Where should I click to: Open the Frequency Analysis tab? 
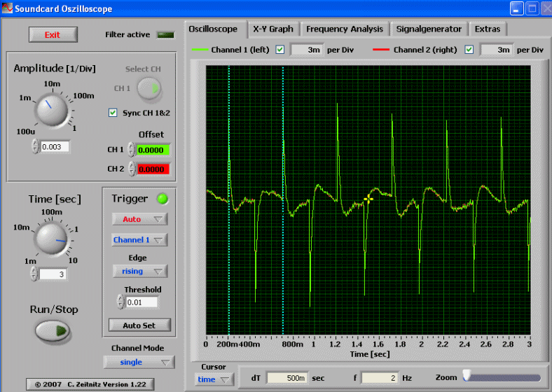click(x=344, y=29)
